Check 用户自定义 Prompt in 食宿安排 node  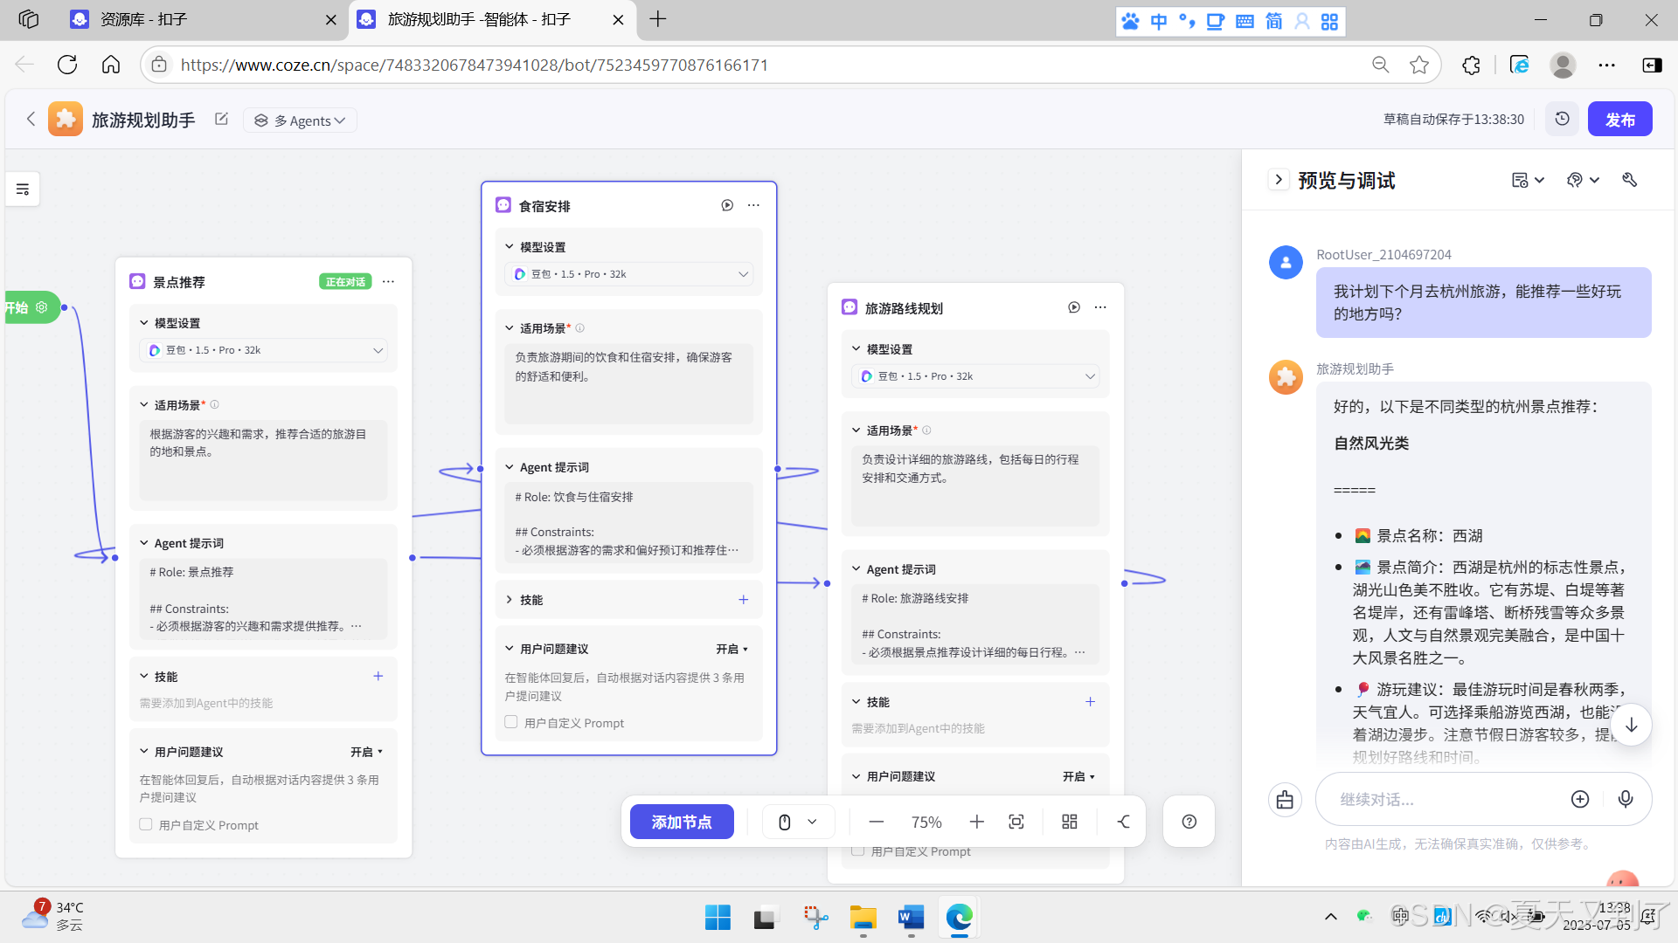[x=511, y=722]
